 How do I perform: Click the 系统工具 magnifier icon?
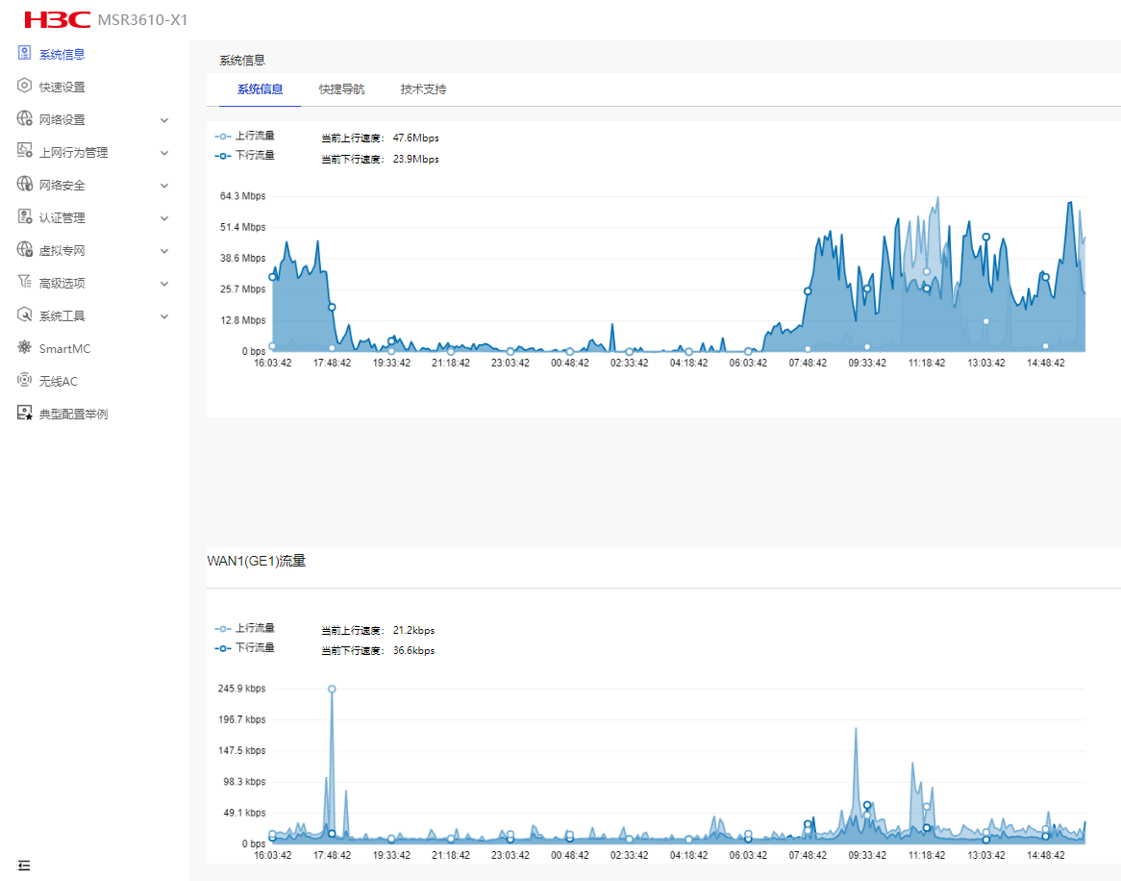24,315
